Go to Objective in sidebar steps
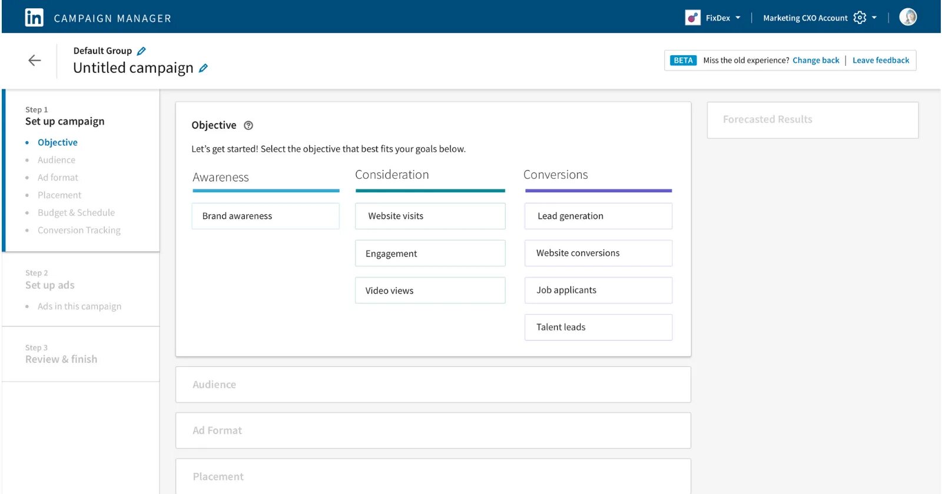The width and height of the screenshot is (942, 494). pos(58,142)
